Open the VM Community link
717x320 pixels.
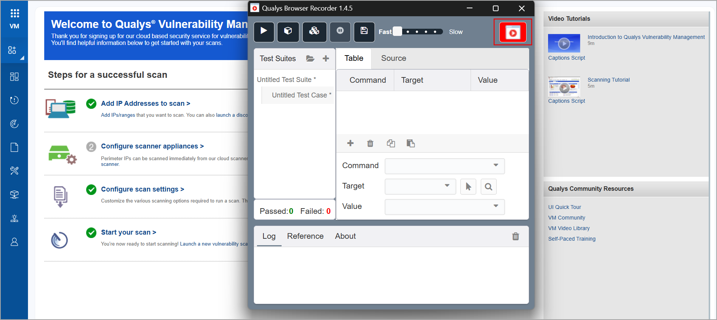click(567, 218)
